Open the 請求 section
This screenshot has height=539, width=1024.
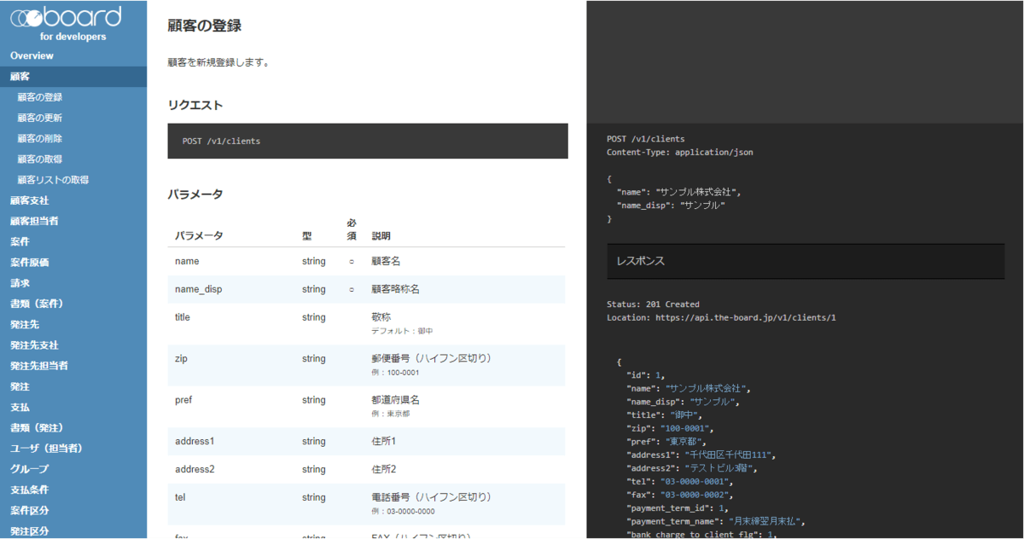click(20, 283)
